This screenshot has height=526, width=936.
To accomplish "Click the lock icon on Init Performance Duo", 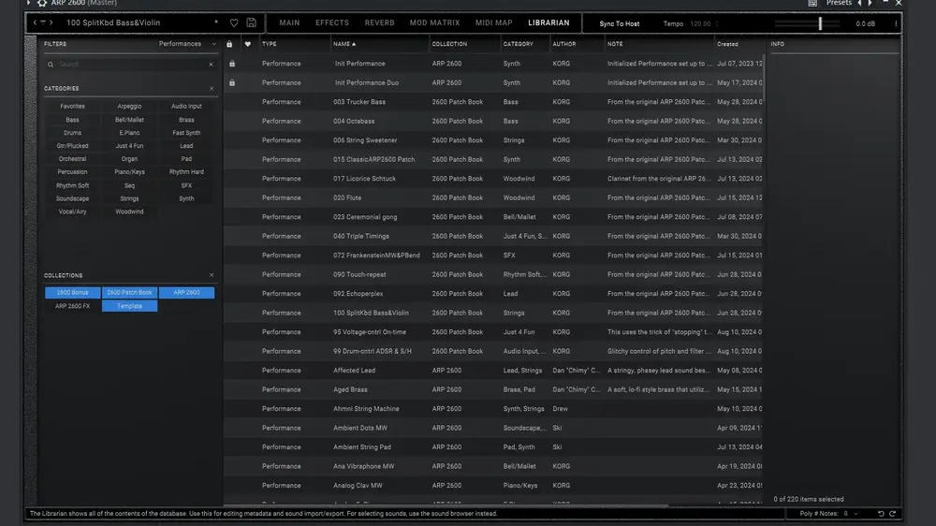I will (x=232, y=82).
